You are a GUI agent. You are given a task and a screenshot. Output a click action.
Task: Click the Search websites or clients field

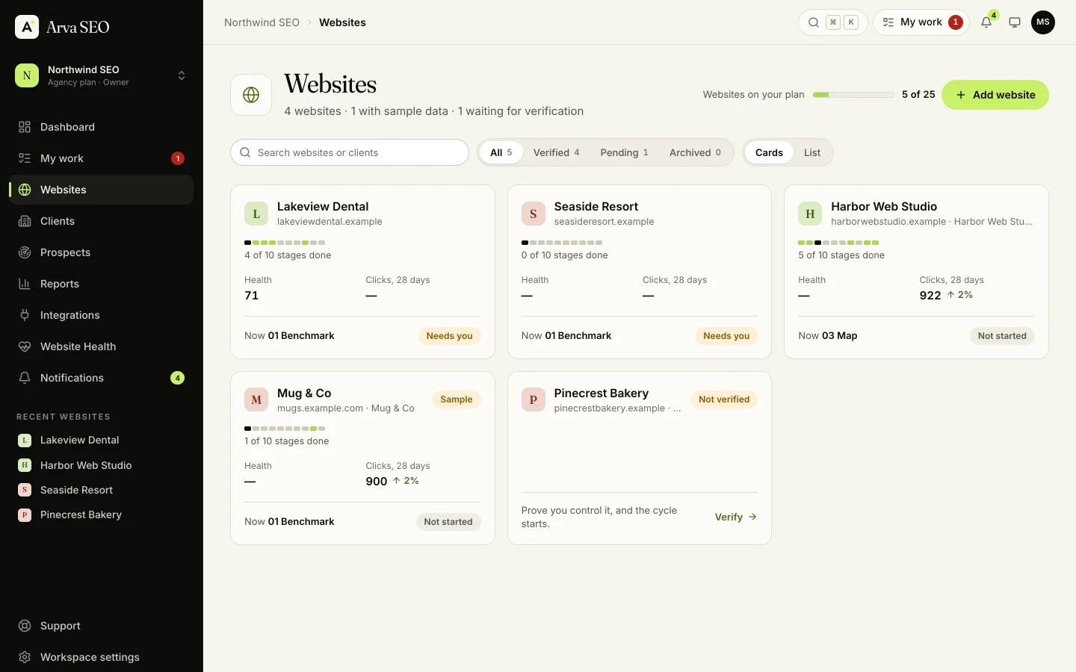(350, 152)
